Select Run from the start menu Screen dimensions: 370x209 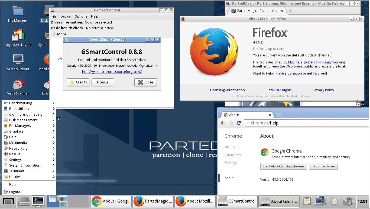click(x=29, y=184)
